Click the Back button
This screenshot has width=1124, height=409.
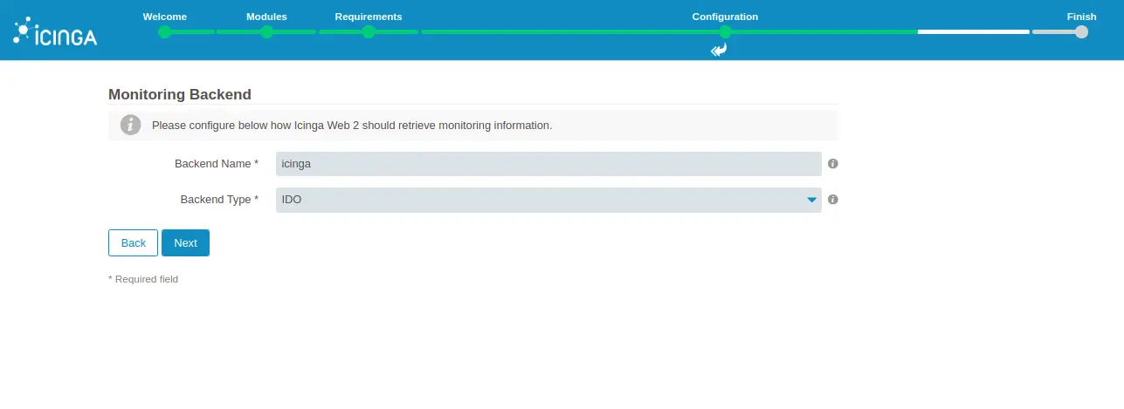[x=133, y=242]
